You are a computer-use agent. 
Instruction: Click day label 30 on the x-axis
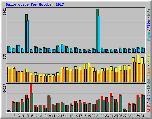pyautogui.click(x=138, y=116)
